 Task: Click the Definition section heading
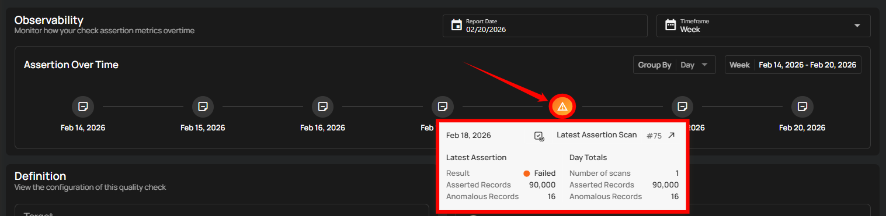click(x=40, y=176)
